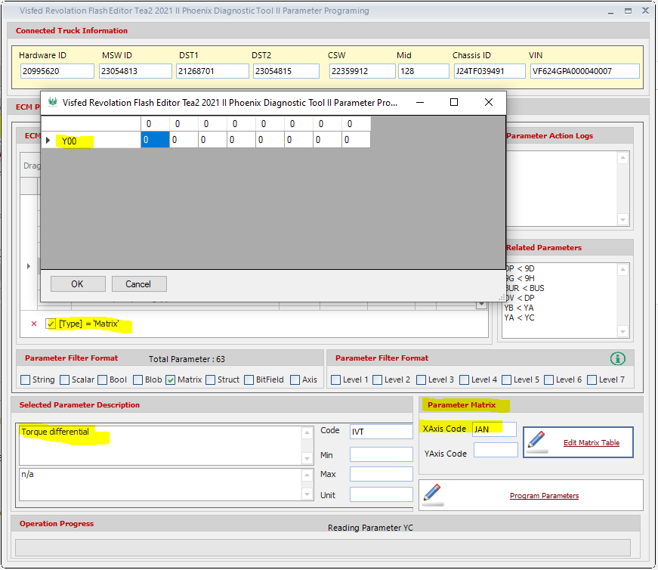
Task: Enable the Level 1 checkbox
Action: [x=335, y=379]
